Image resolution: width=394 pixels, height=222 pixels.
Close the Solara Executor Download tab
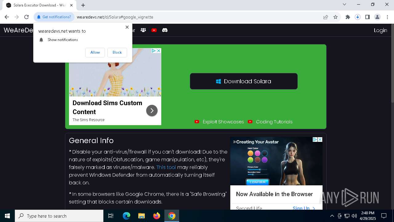[71, 5]
